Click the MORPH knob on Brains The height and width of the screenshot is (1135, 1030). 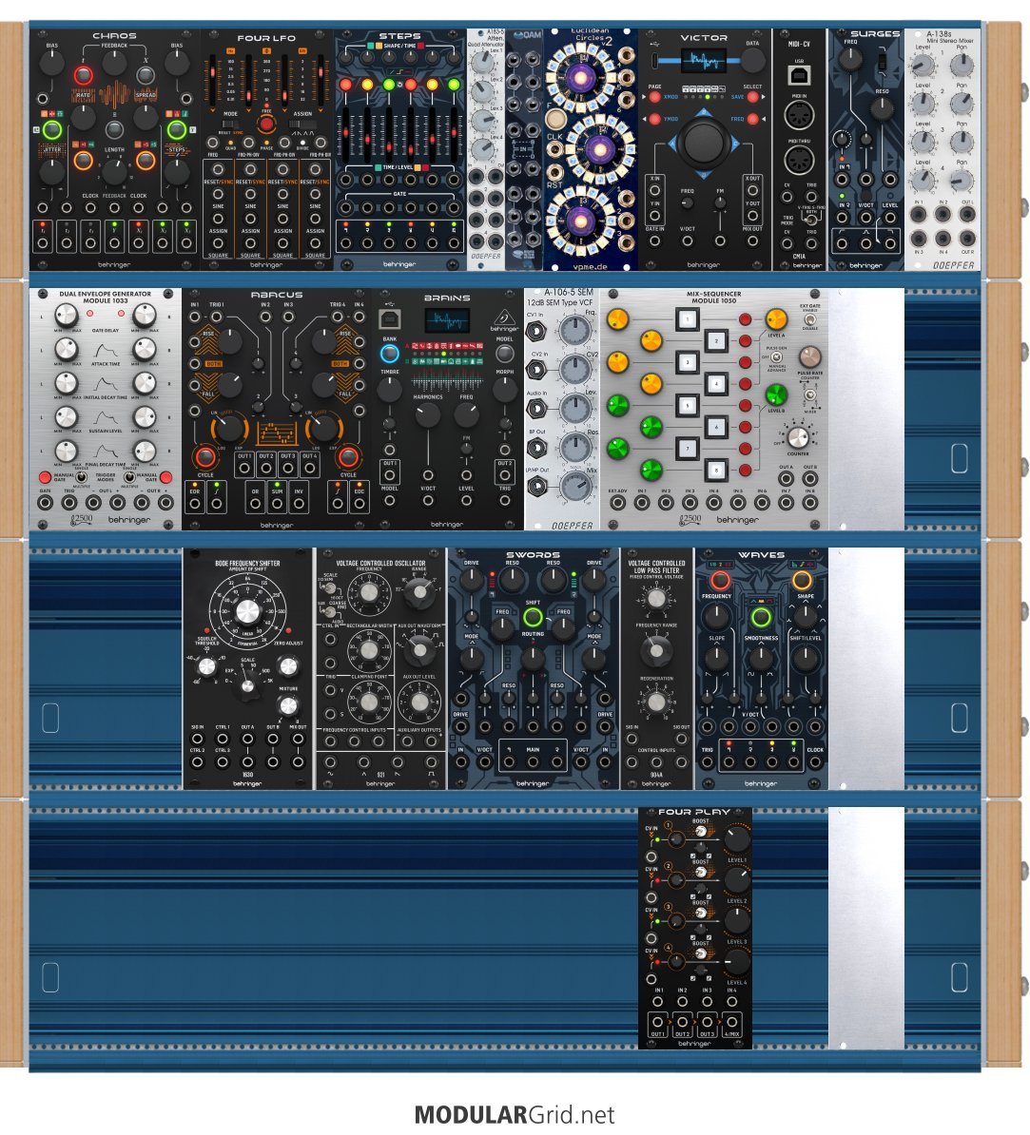point(504,390)
